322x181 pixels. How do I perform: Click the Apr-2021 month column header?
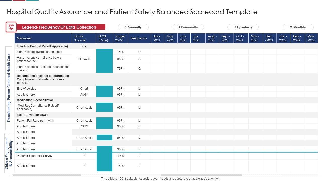click(157, 38)
